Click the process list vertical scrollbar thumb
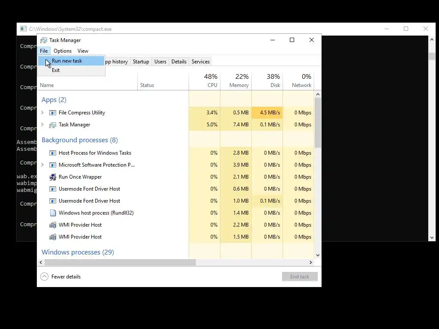 click(318, 123)
